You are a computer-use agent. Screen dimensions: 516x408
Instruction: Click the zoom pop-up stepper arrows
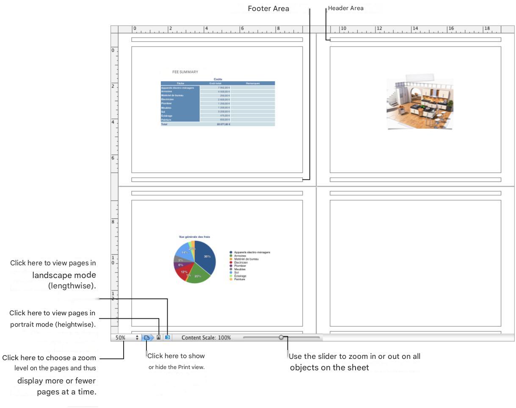[137, 338]
